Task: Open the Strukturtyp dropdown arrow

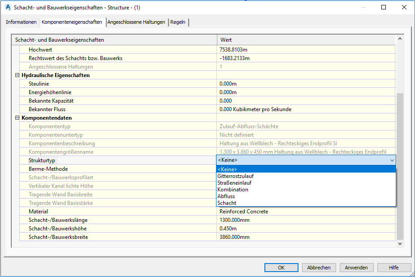Action: tap(392, 160)
